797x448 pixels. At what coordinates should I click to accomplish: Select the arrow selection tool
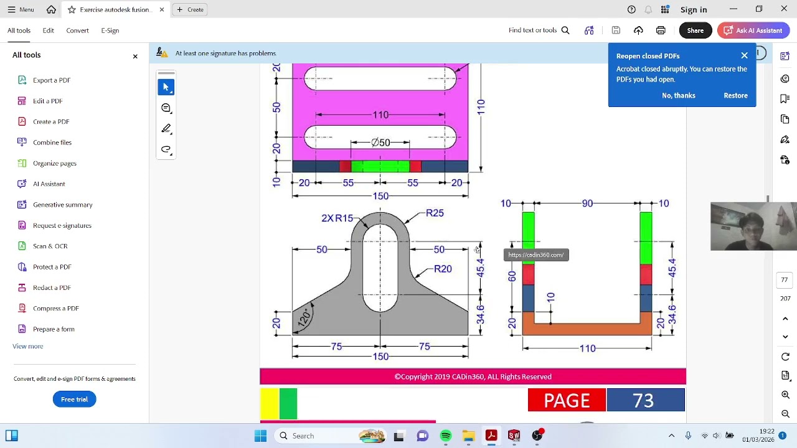[x=166, y=87]
